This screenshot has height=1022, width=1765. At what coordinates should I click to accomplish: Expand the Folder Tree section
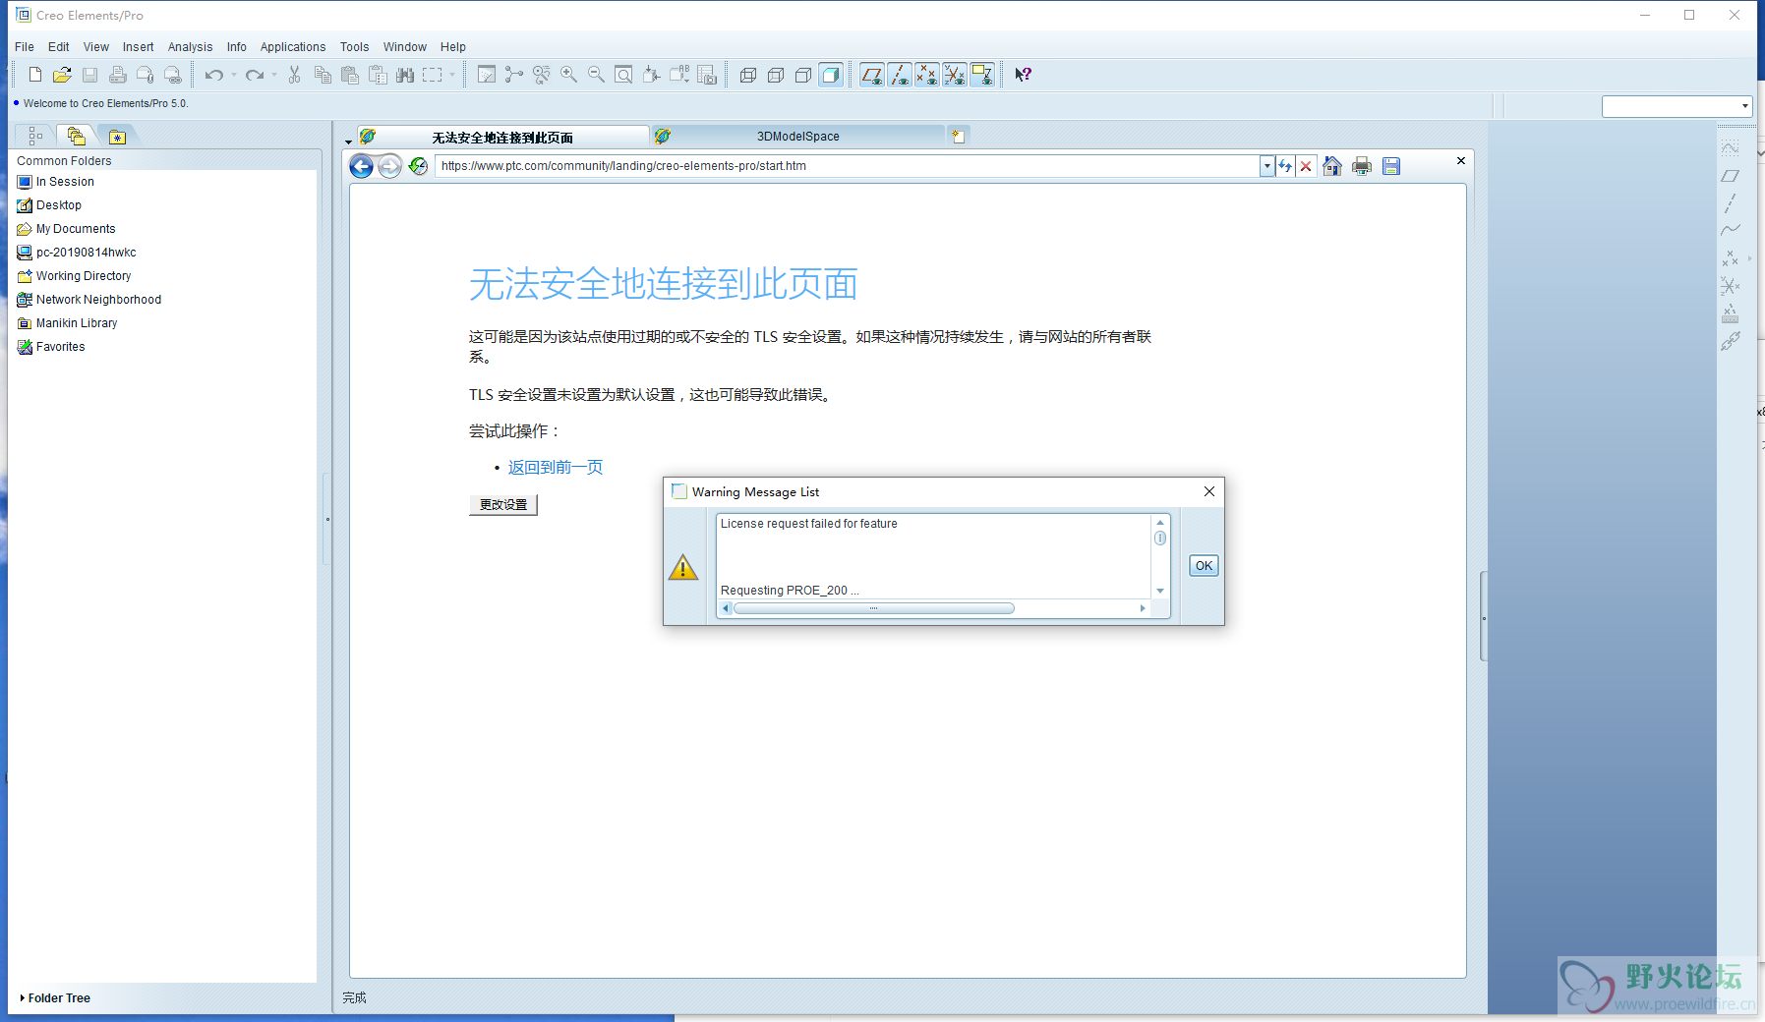55,998
